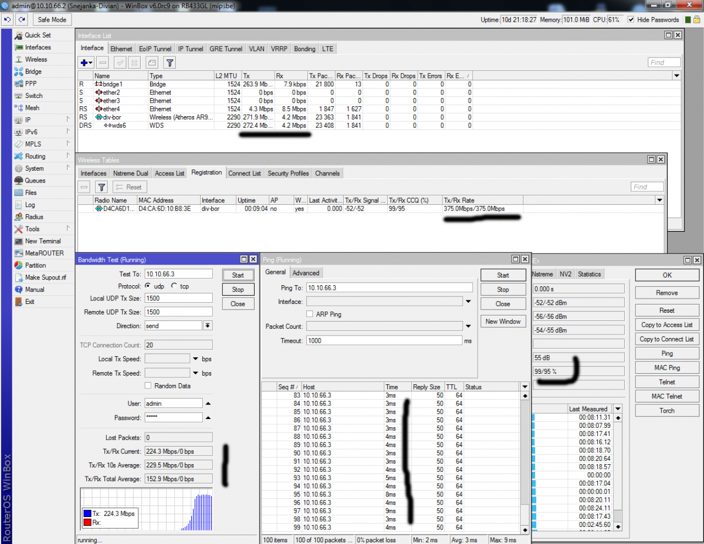Toggle the Hide Passwords checkbox
Viewport: 704px width, 544px height.
(631, 20)
